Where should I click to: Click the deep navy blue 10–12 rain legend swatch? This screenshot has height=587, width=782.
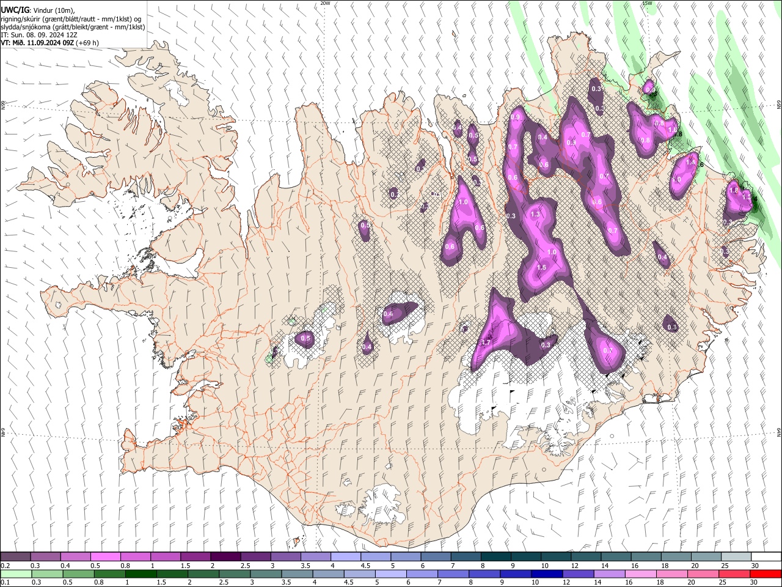547,574
